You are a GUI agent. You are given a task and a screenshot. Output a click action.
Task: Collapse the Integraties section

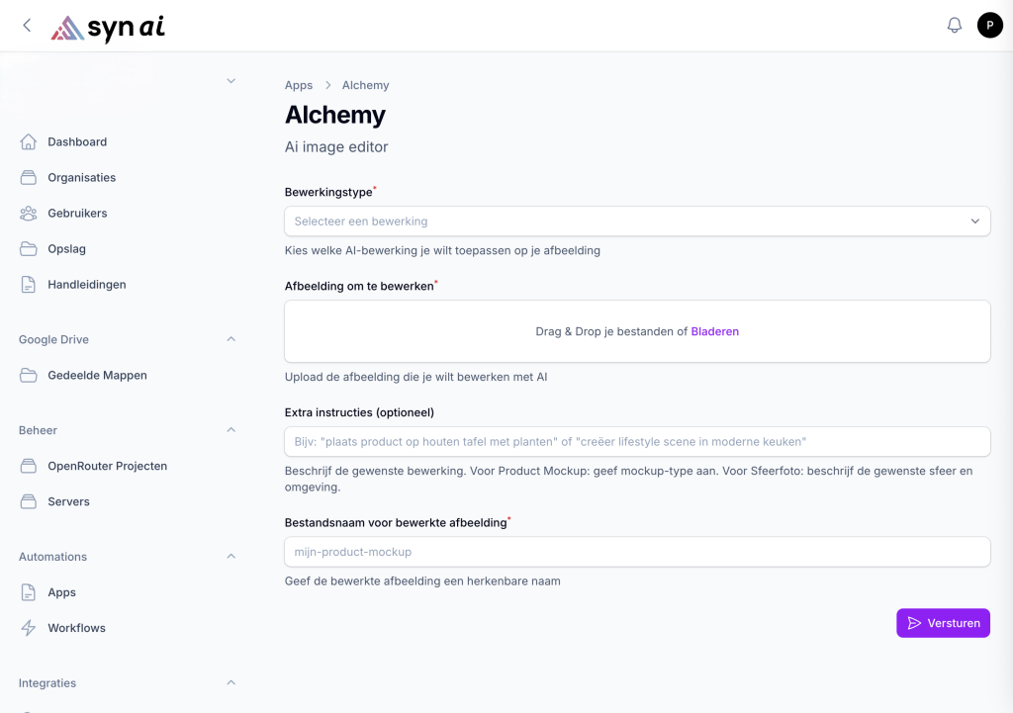(230, 683)
